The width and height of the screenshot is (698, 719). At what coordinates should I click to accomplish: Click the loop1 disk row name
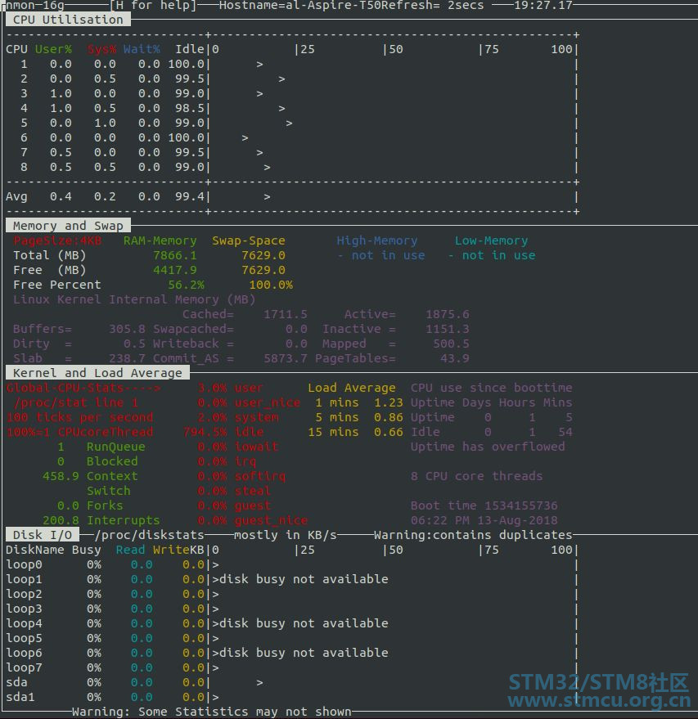[24, 579]
